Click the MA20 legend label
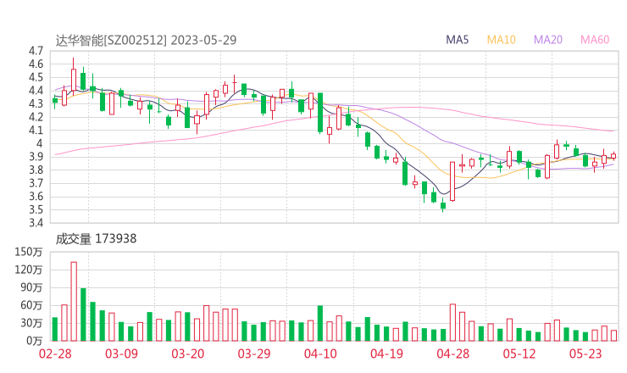 (x=548, y=40)
